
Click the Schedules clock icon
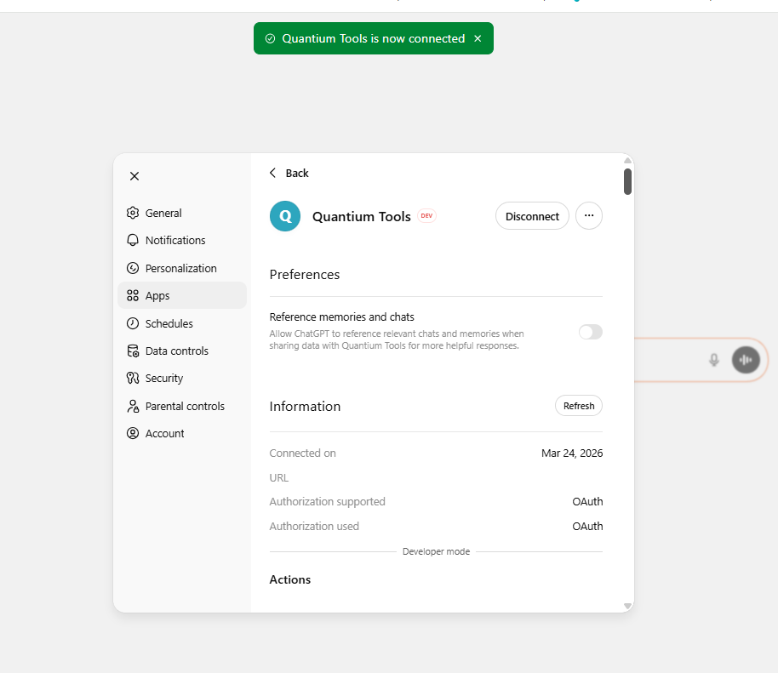(133, 323)
